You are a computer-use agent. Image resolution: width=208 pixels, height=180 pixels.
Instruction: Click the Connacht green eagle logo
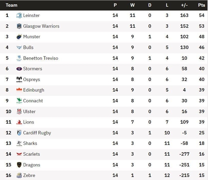[19, 101]
